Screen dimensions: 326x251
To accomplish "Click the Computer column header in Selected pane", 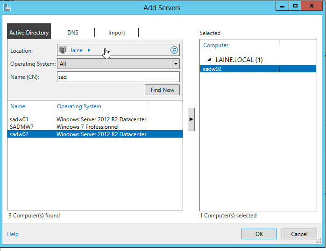I will tap(216, 45).
